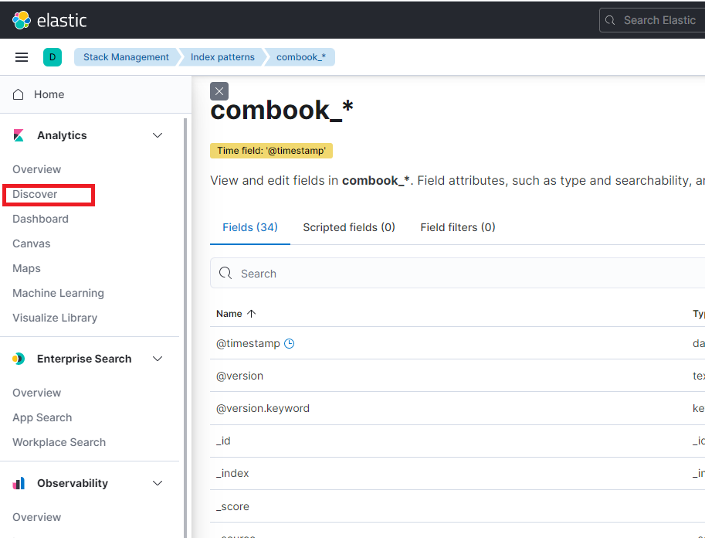
Task: Click the combook_* breadcrumb
Action: tap(301, 57)
